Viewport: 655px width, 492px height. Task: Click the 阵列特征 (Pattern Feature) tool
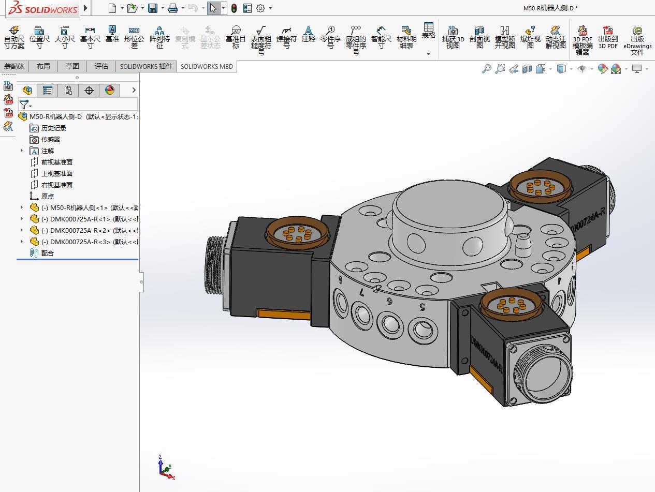(159, 37)
